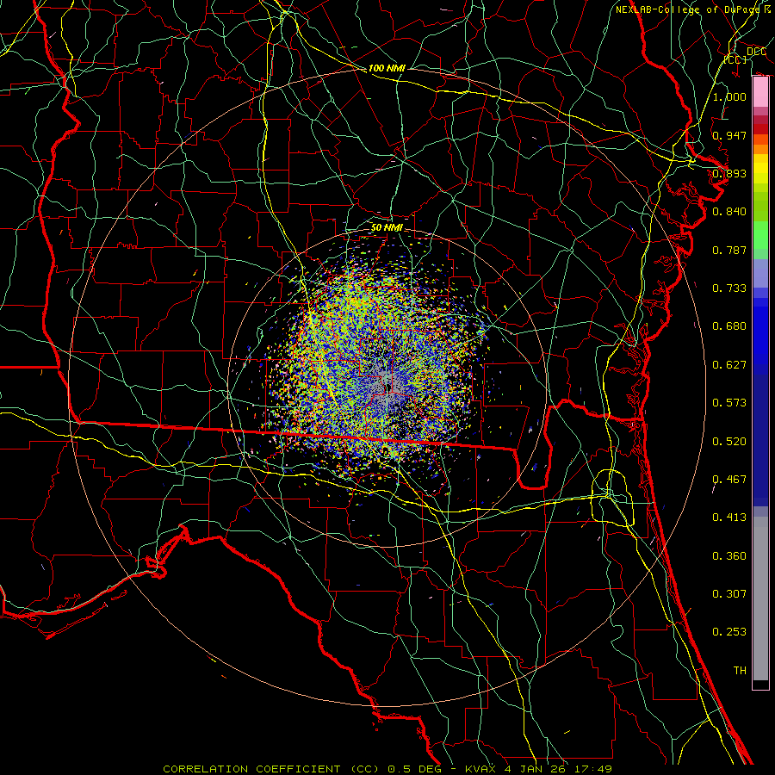Select the bright green color bar segment
The width and height of the screenshot is (775, 775).
click(760, 235)
